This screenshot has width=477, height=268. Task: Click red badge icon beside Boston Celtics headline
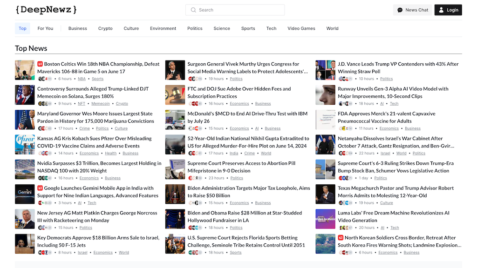coord(40,64)
